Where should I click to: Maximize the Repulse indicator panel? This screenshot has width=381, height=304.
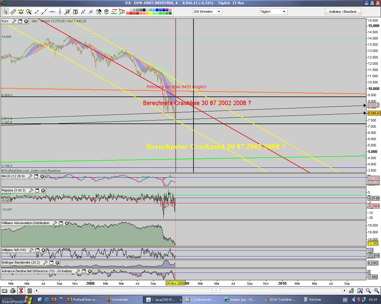[x=37, y=191]
